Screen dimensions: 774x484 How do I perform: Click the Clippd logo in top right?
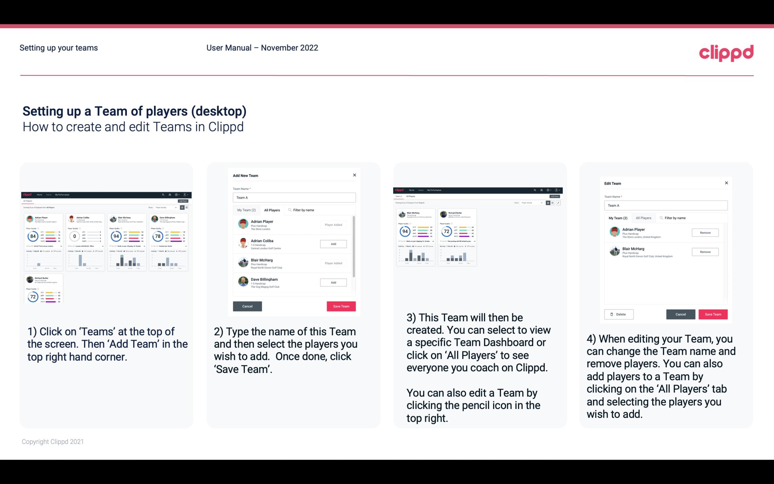click(726, 51)
